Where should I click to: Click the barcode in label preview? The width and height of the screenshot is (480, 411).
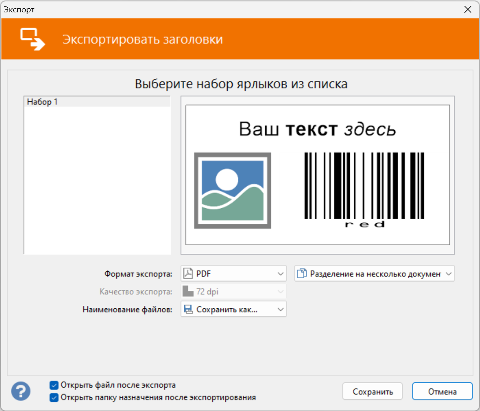pos(364,185)
